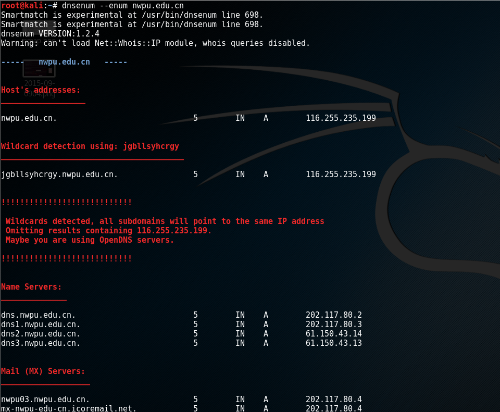This screenshot has height=412, width=500.
Task: Click the IP 116.255.235.199 in nwpu.edu.cn. row
Action: tap(341, 118)
